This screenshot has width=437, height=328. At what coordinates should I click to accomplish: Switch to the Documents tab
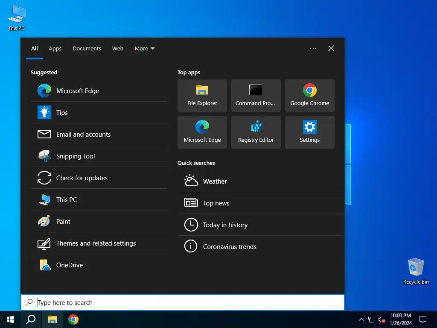(87, 49)
